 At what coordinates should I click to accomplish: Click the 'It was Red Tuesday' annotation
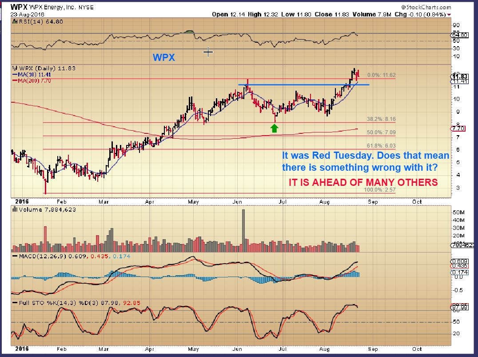366,161
